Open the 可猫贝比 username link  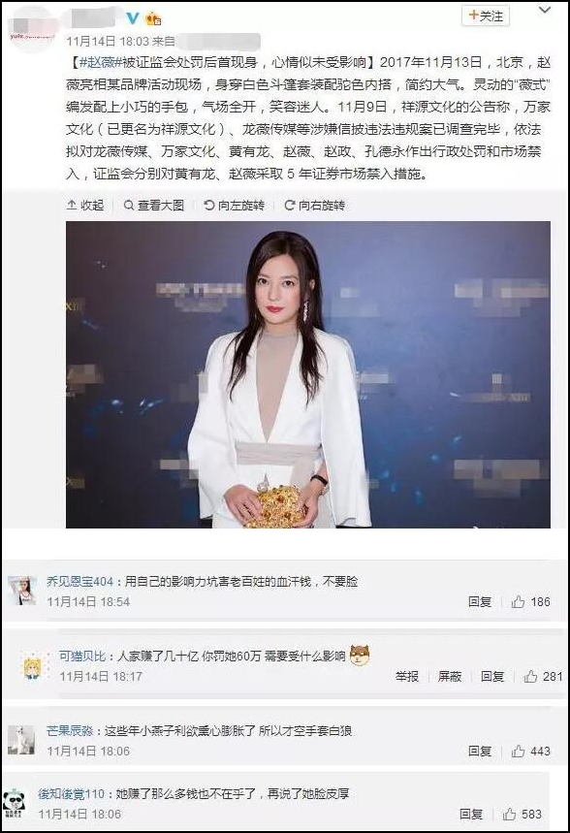coord(82,657)
